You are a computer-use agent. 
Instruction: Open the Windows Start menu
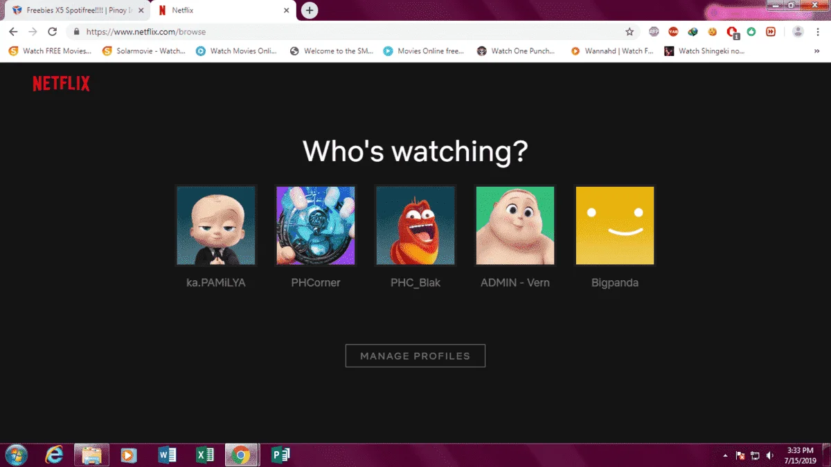point(16,455)
